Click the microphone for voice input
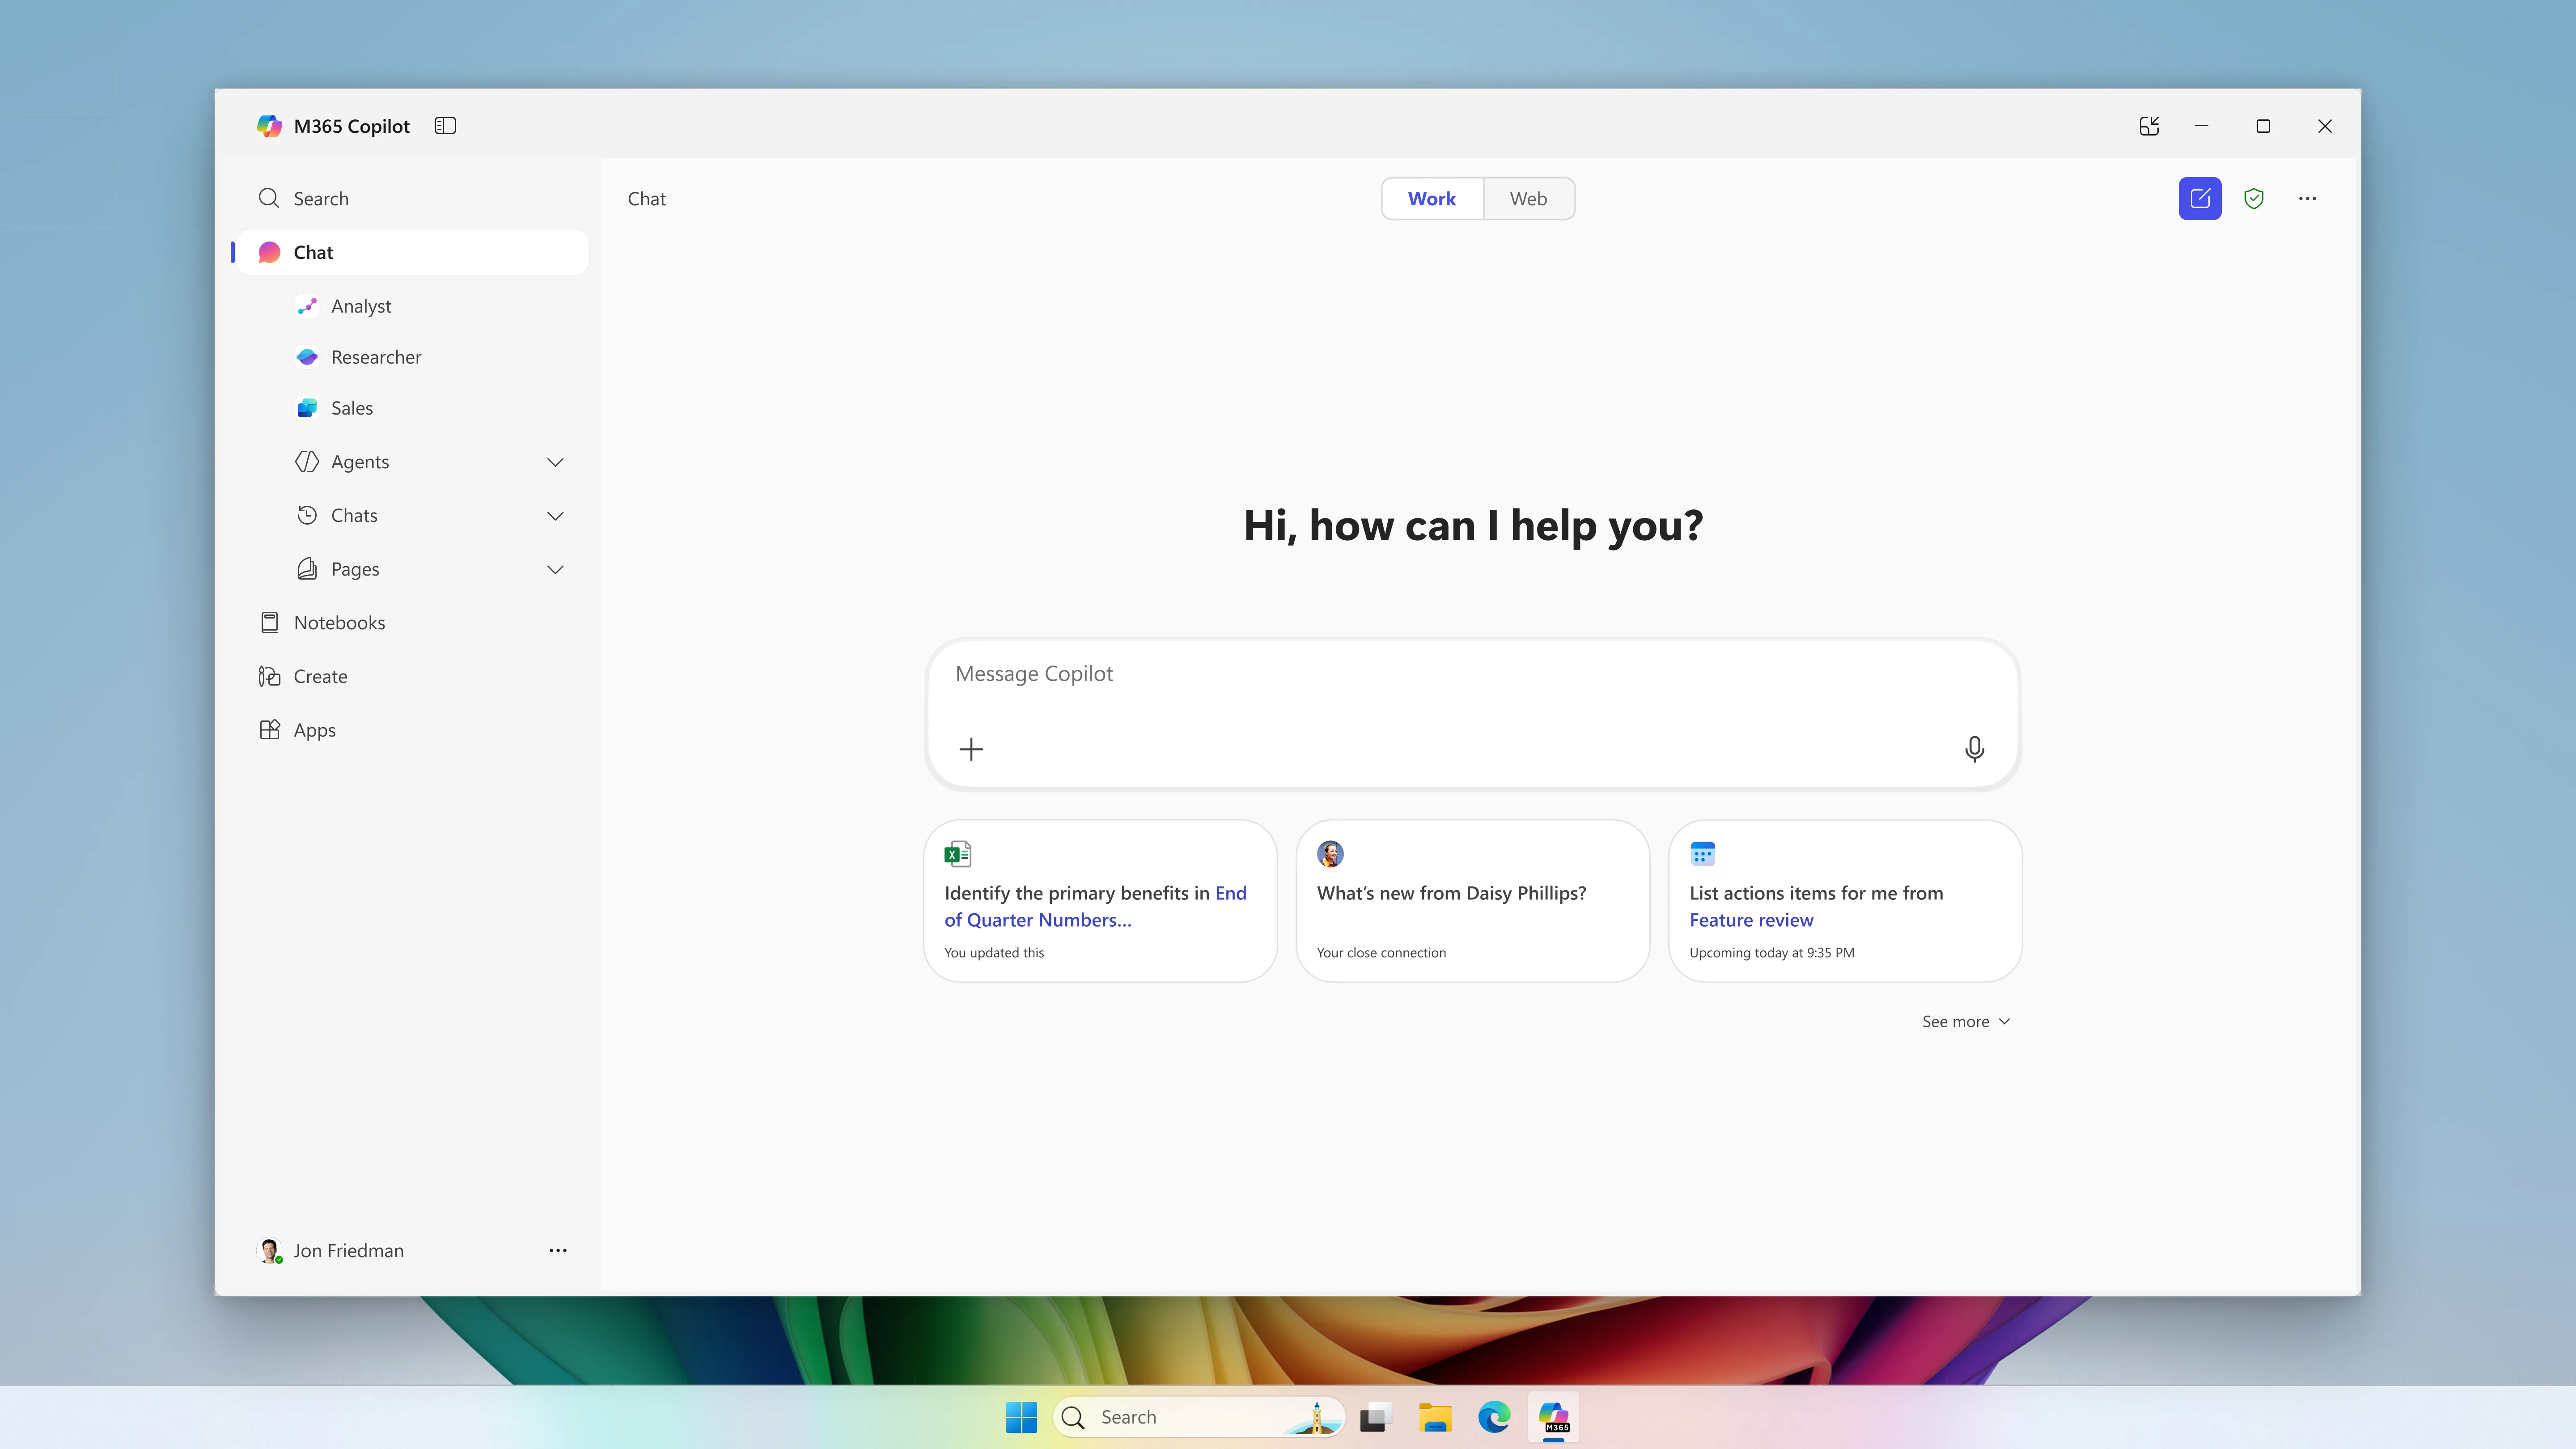Image resolution: width=2576 pixels, height=1449 pixels. (x=1974, y=749)
